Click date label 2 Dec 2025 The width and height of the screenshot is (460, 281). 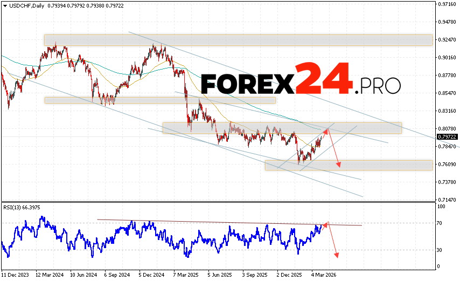coord(289,275)
